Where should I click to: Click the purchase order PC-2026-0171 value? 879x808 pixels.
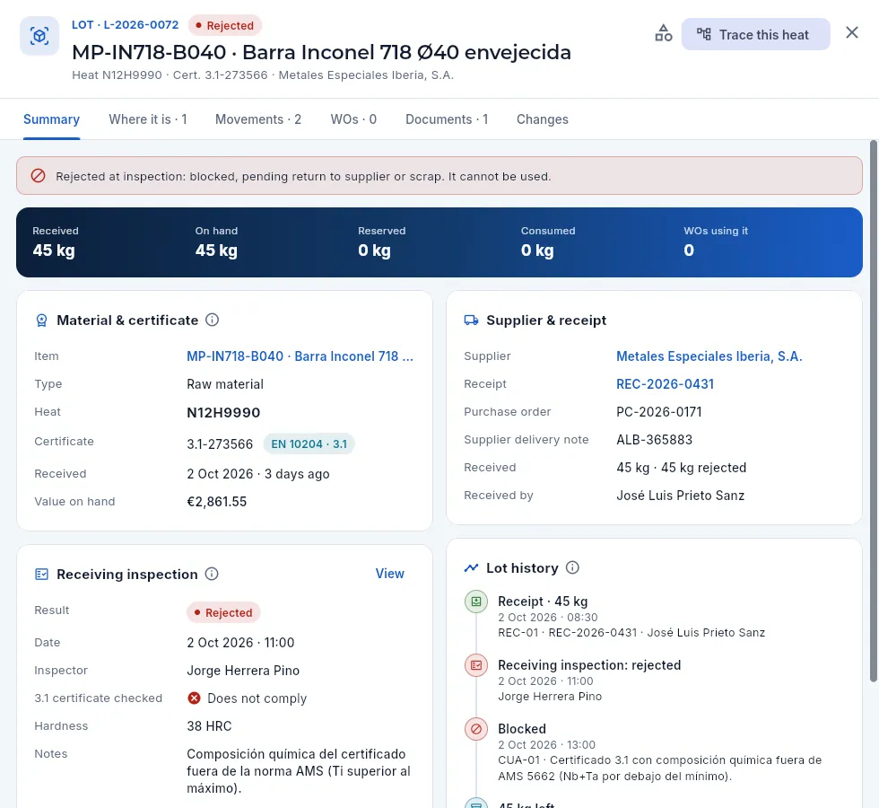(658, 412)
